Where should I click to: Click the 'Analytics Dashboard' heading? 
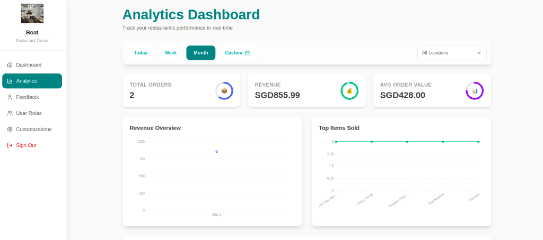pos(191,14)
